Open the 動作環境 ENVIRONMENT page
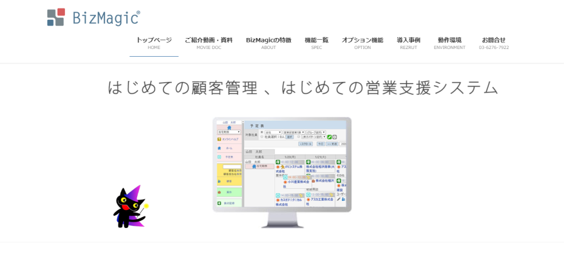The image size is (564, 266). coord(449,43)
